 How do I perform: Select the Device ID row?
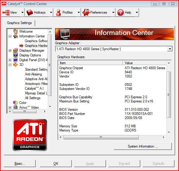pos(112,72)
